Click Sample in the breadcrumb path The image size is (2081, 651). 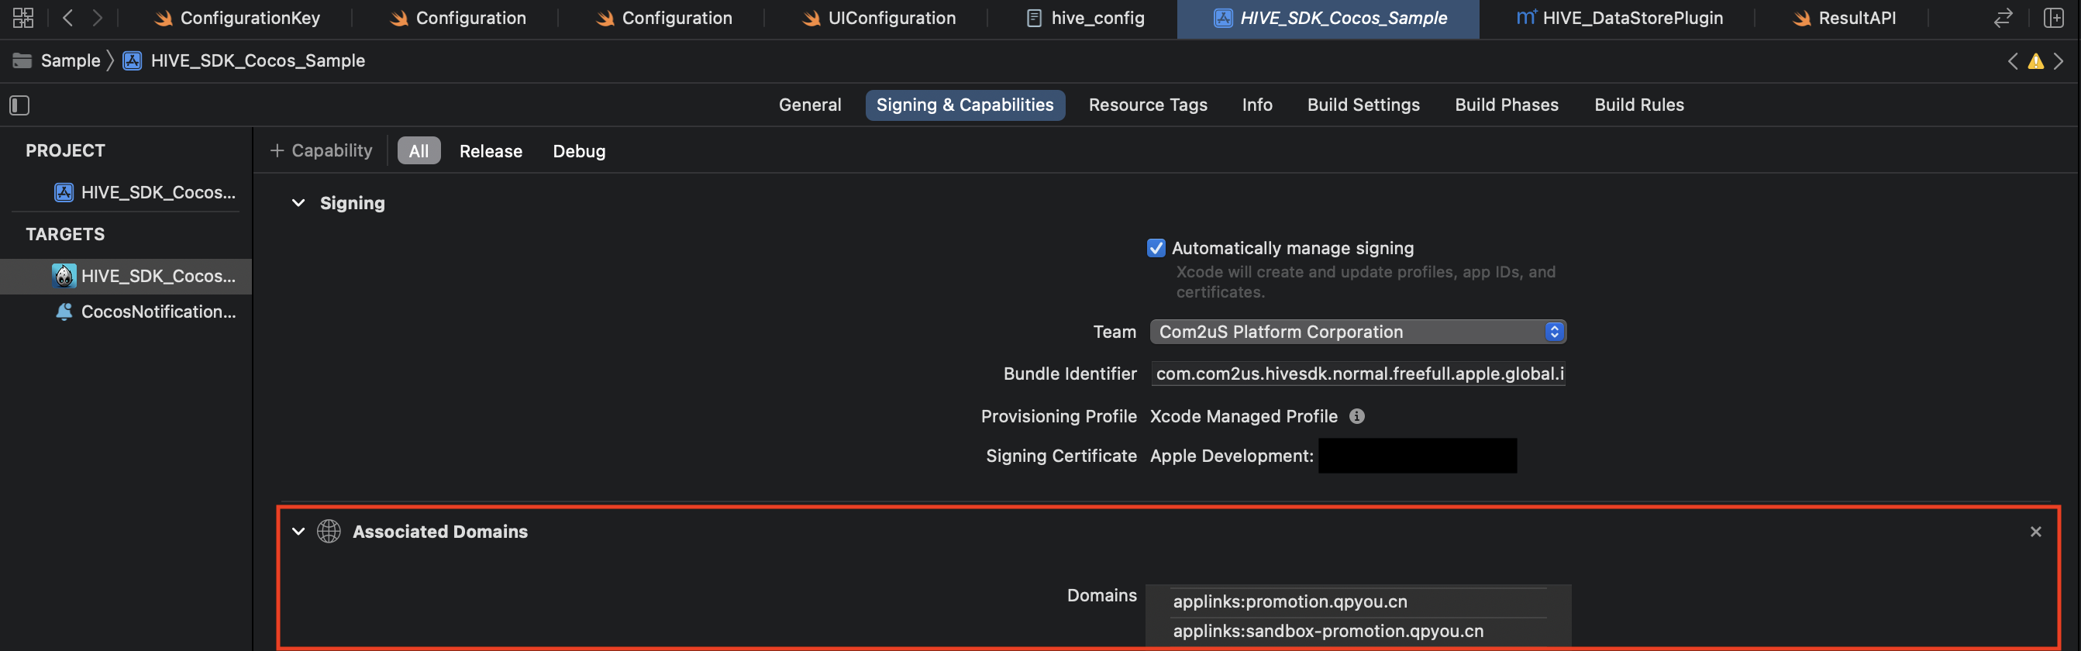(x=71, y=60)
